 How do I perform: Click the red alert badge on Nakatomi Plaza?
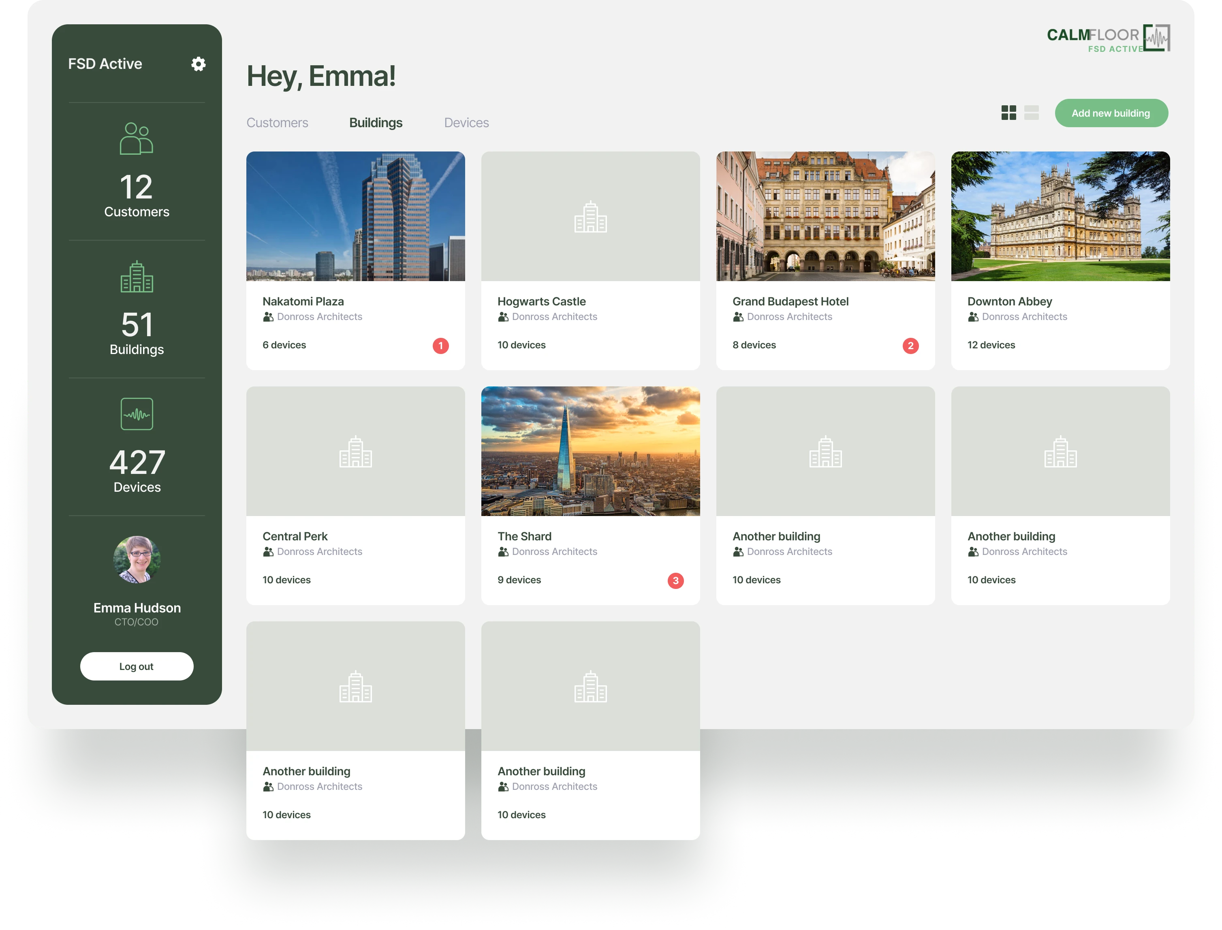click(x=440, y=346)
